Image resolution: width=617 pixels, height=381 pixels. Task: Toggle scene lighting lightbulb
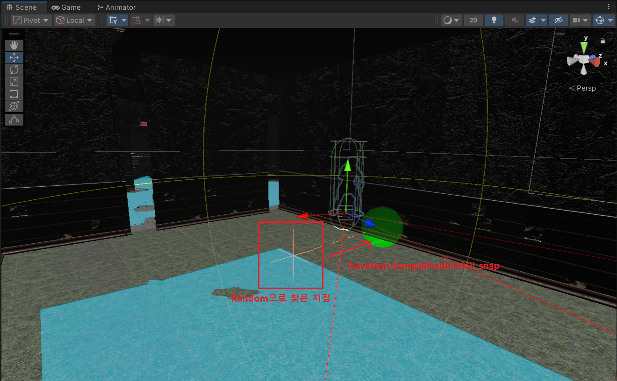[x=494, y=20]
